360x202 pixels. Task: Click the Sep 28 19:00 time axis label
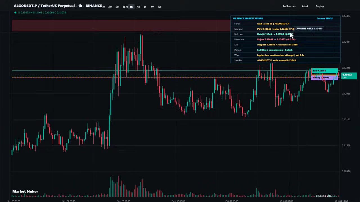pos(123,201)
